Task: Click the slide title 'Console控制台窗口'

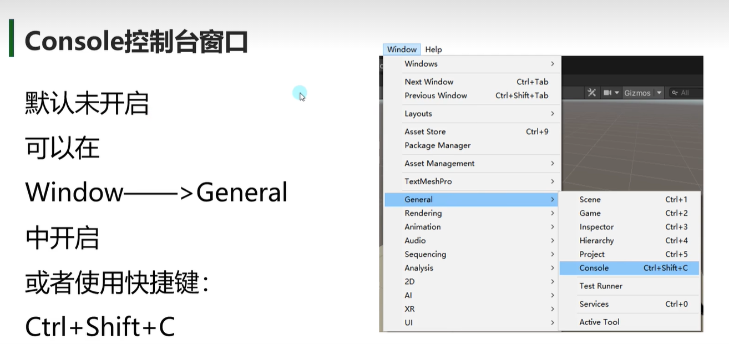Action: click(x=136, y=42)
